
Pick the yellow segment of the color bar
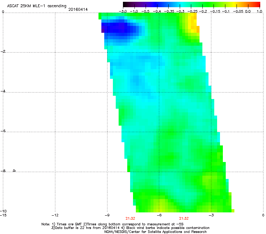[x=234, y=4]
